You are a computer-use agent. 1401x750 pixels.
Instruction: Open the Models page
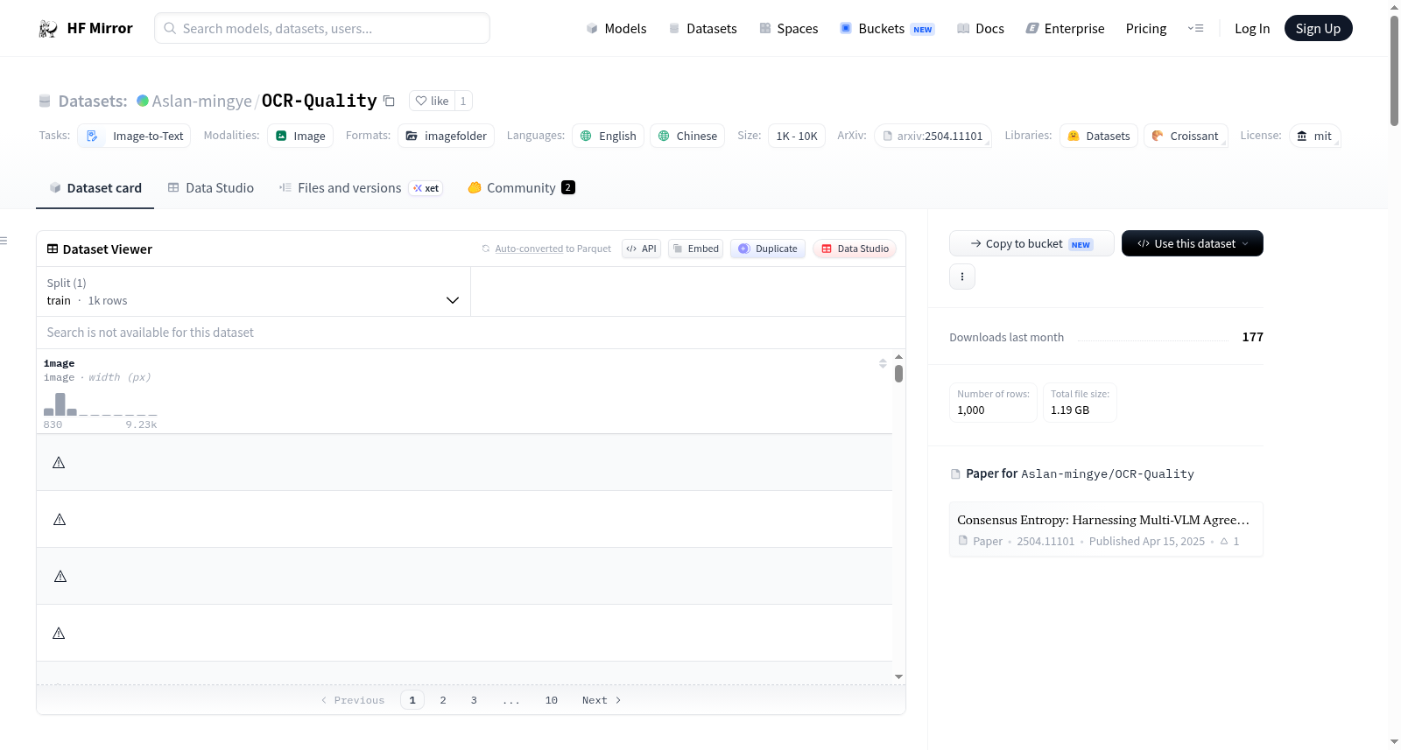[616, 29]
